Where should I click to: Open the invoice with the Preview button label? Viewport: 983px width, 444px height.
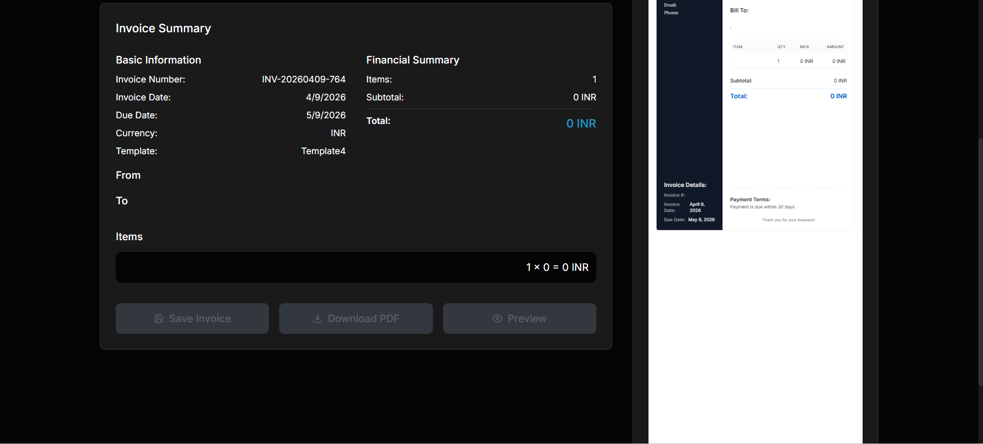pos(527,319)
